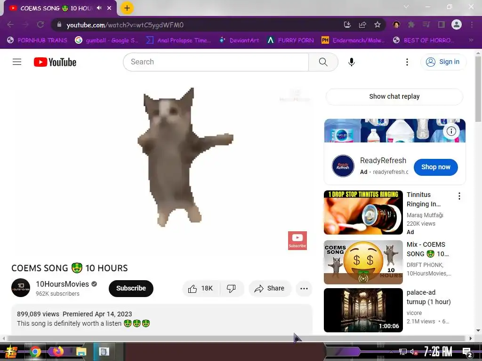482x361 pixels.
Task: Go to YouTube home via logo
Action: 55,62
